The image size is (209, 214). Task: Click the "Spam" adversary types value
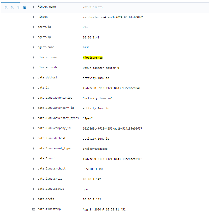pyautogui.click(x=88, y=118)
